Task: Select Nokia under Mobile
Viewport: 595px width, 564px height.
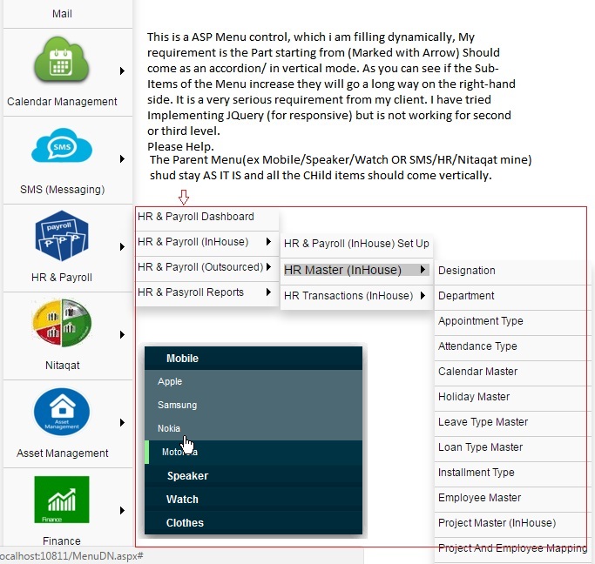Action: click(x=254, y=429)
